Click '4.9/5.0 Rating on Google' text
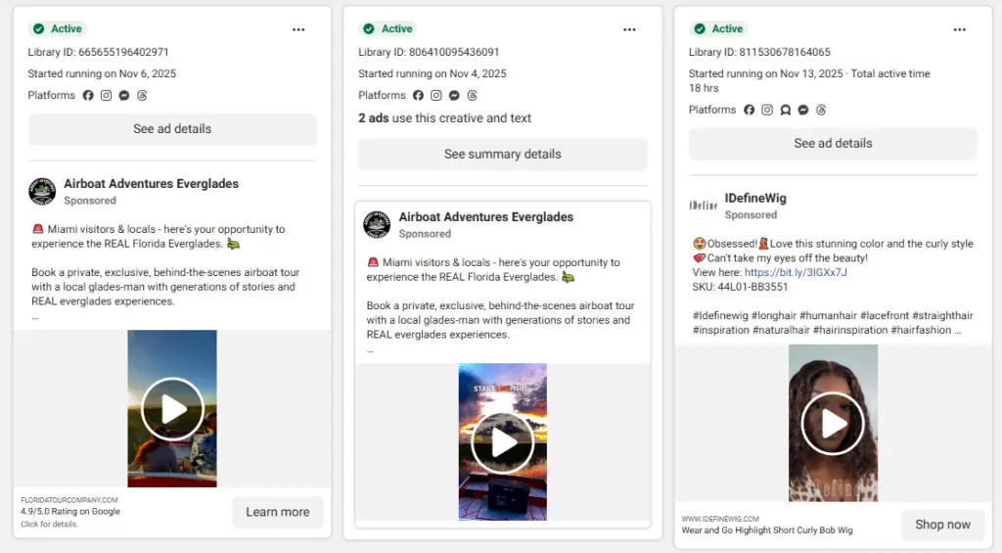Screen dimensions: 1002x553 click(70, 512)
